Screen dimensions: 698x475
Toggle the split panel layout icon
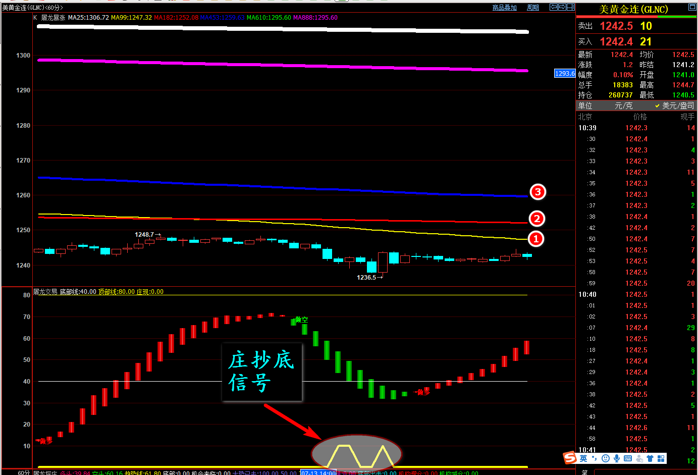(570, 7)
